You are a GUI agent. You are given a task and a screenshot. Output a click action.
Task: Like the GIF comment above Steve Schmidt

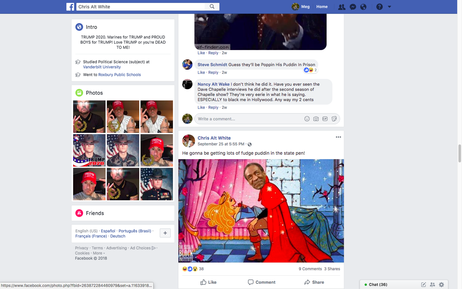[x=201, y=53]
